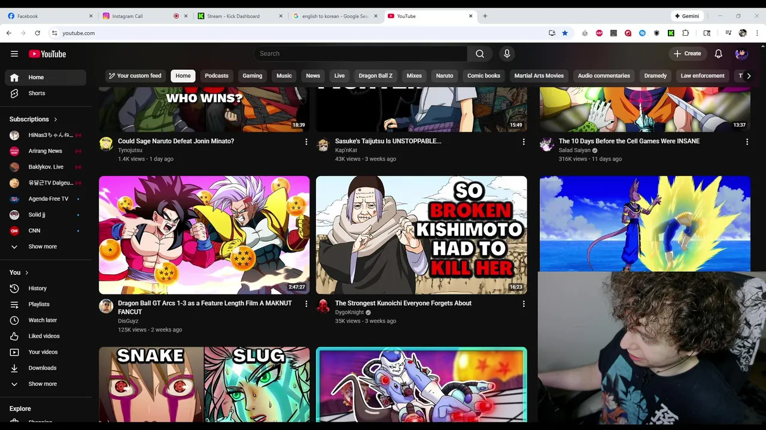Select the News chip
The height and width of the screenshot is (430, 766).
pyautogui.click(x=313, y=76)
